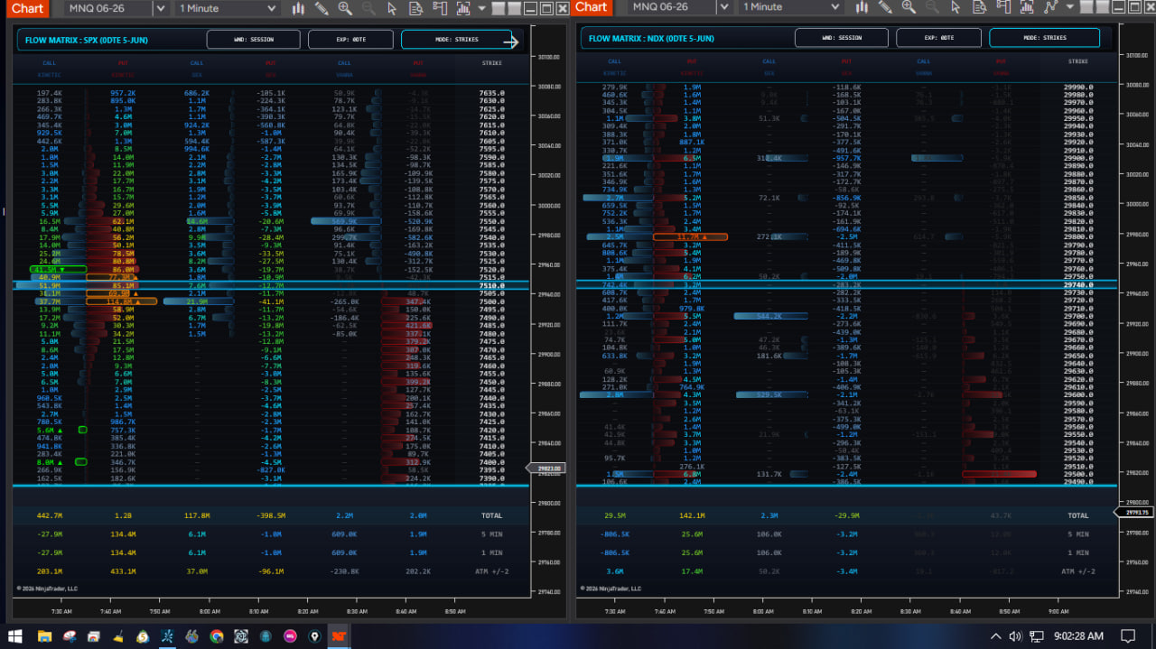Click zoom in magnifier in right chart toolbar
Image resolution: width=1156 pixels, height=649 pixels.
909,8
